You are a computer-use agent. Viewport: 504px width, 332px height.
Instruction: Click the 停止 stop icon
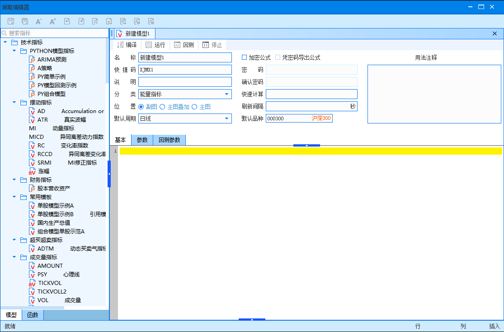point(205,45)
